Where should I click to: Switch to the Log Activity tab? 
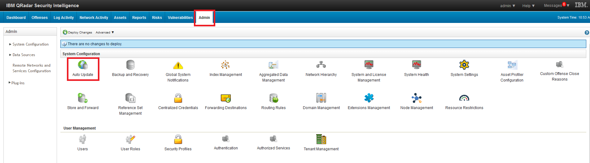(63, 18)
